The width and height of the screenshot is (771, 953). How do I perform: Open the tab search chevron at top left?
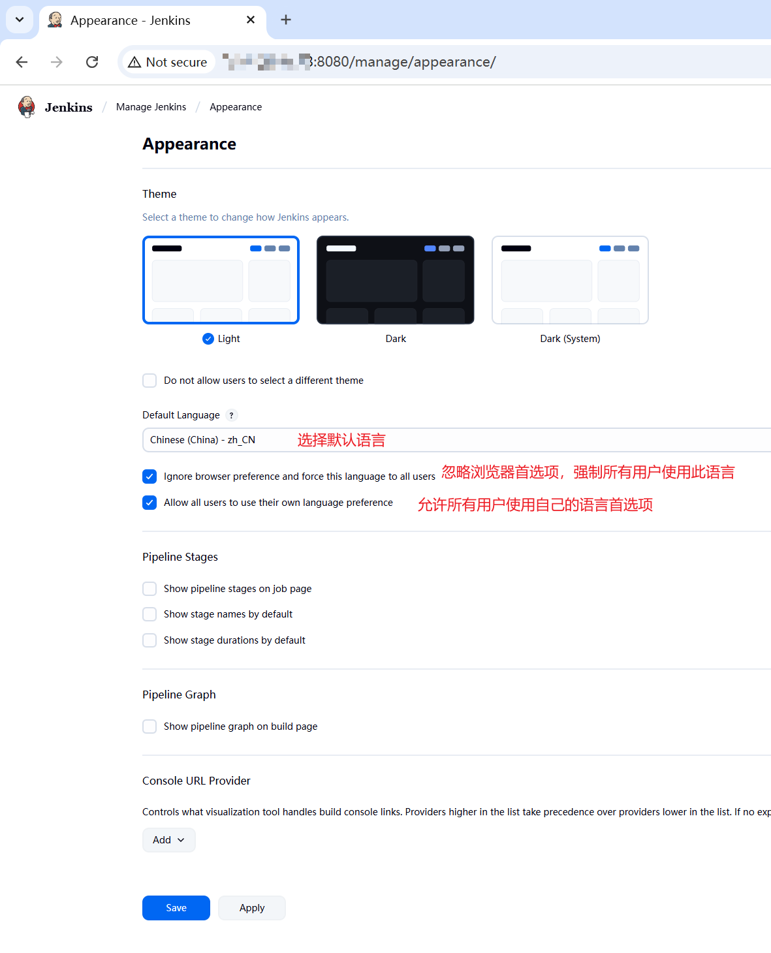click(x=20, y=20)
